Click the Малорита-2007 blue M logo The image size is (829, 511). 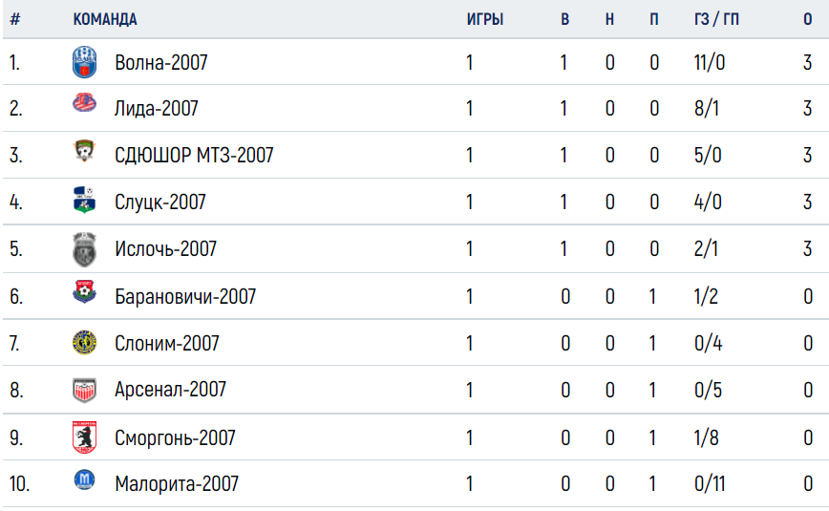[x=85, y=479]
